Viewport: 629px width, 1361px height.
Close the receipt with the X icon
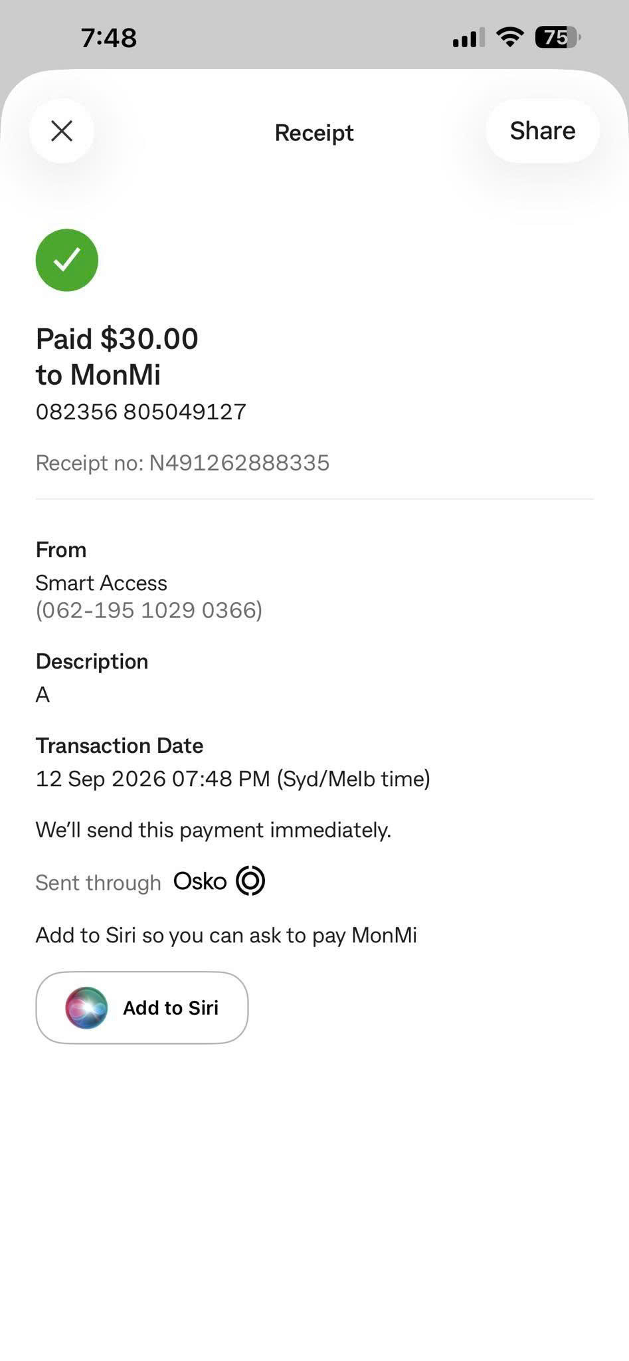(x=62, y=131)
